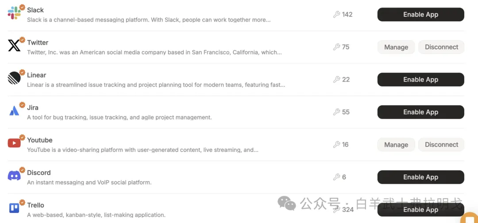Click the Jira app logo icon
Viewport: 478px width, 223px height.
point(14,111)
